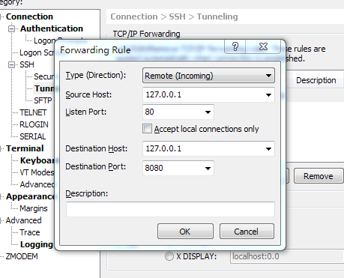344x278 pixels.
Task: Open the Source Host dropdown arrow
Action: [x=268, y=95]
